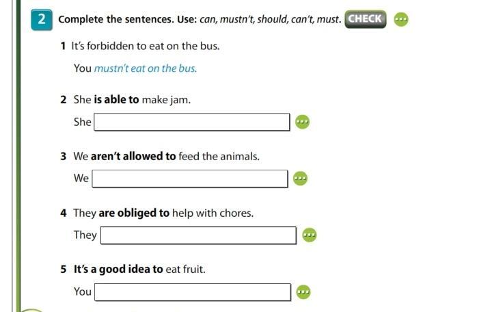The width and height of the screenshot is (492, 312).
Task: Select the answer field after 'They'
Action: tap(198, 235)
